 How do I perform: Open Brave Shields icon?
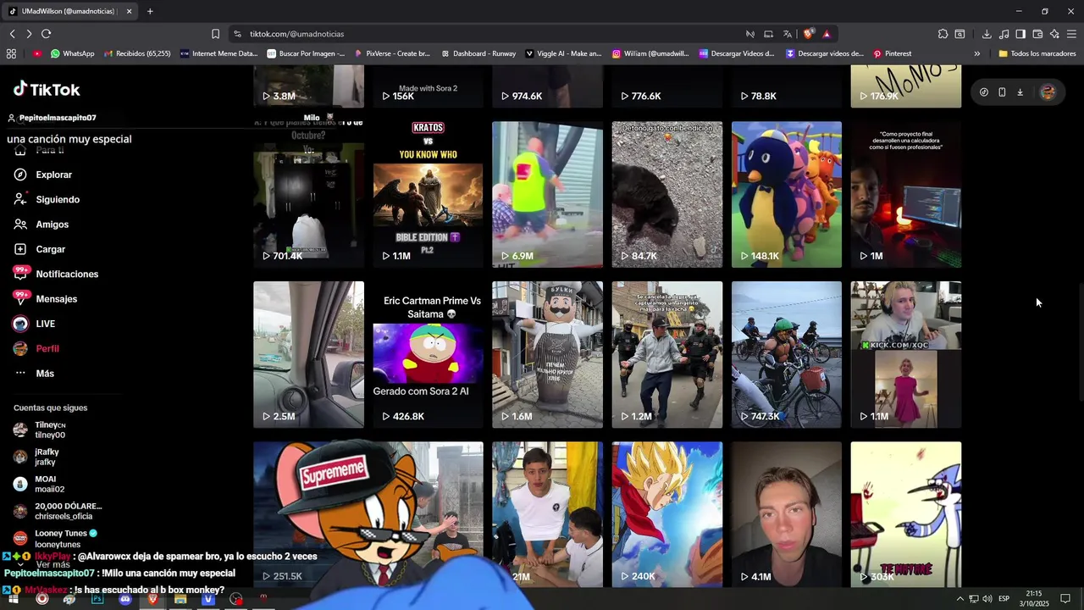(808, 34)
